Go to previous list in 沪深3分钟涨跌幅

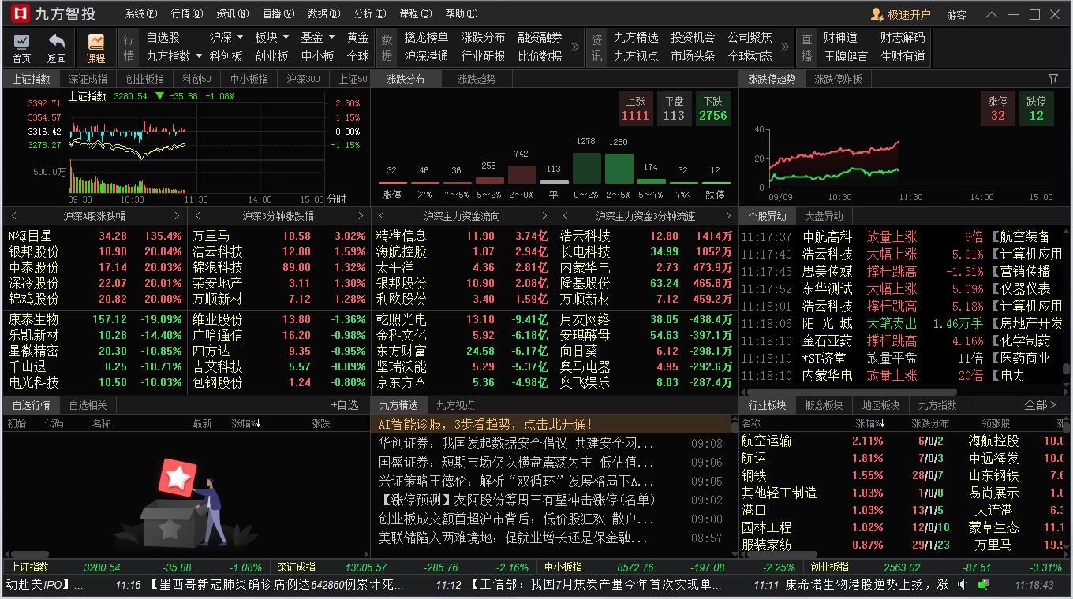[x=197, y=216]
